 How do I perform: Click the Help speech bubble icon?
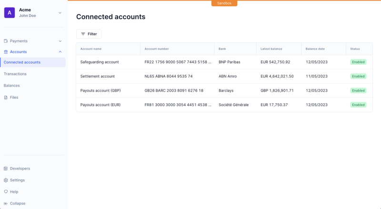pyautogui.click(x=6, y=192)
